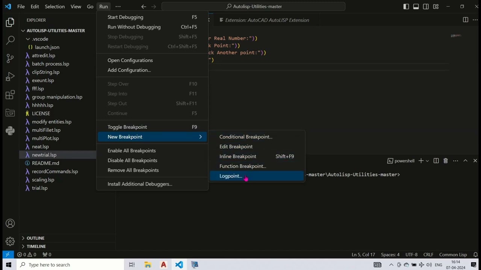Click the command center search box
Image resolution: width=481 pixels, height=270 pixels.
pos(253,6)
